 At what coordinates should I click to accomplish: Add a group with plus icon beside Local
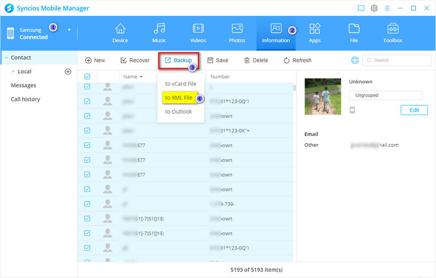click(x=68, y=72)
